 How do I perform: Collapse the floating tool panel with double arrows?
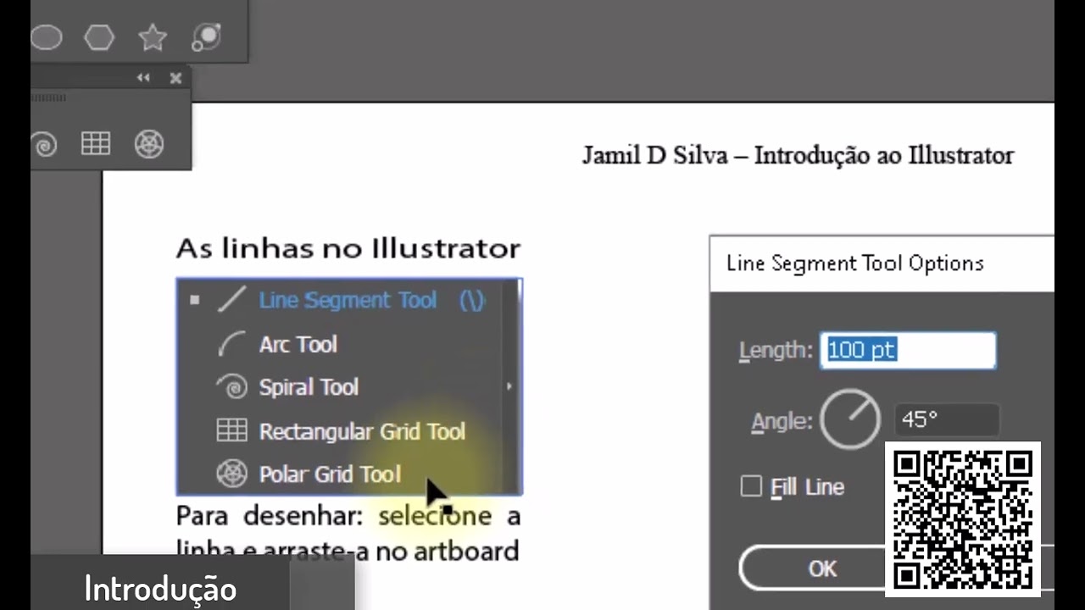point(143,78)
